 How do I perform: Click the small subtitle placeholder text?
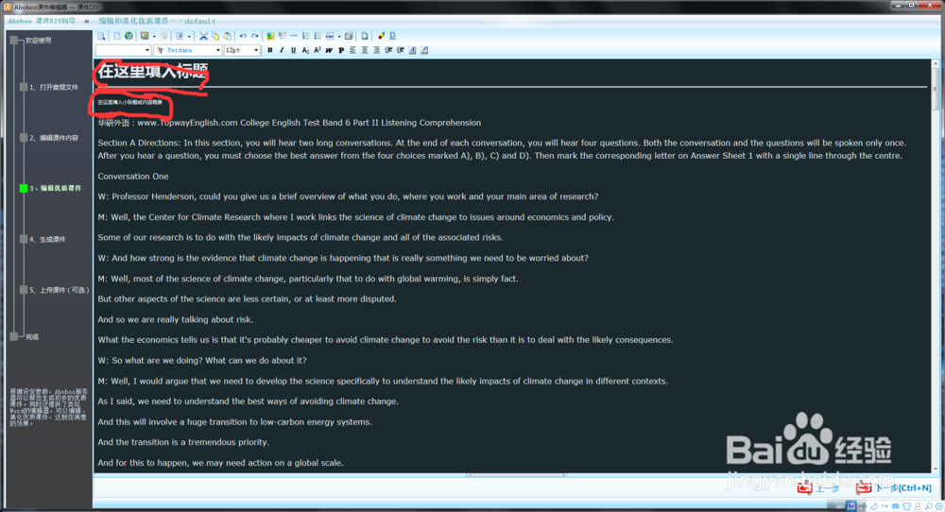click(x=130, y=102)
